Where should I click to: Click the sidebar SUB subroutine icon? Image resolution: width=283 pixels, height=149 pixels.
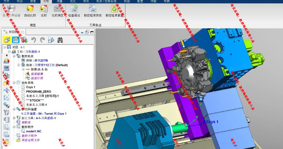click(x=7, y=134)
